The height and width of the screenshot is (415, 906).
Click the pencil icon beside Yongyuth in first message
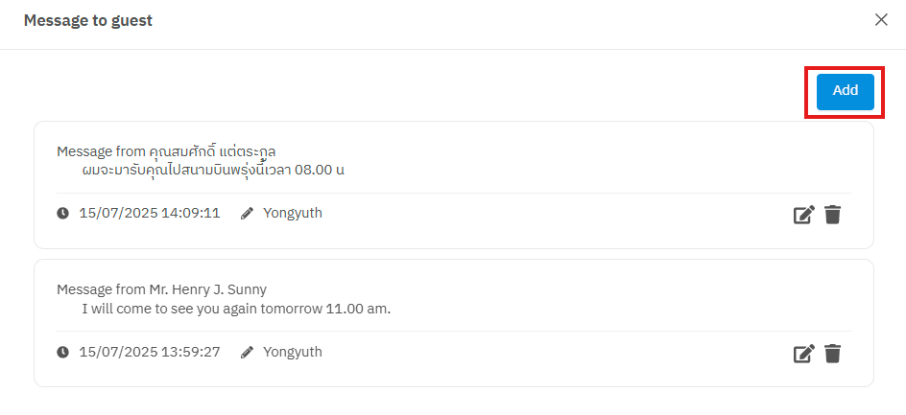coord(247,214)
